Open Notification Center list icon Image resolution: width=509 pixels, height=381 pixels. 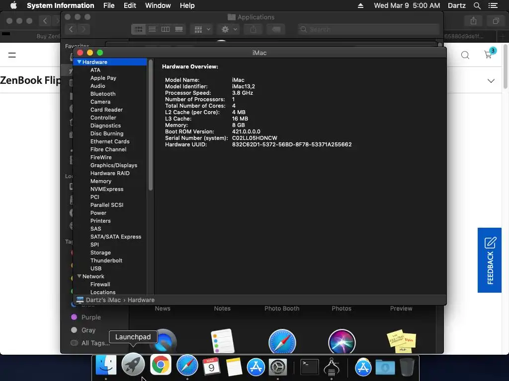point(493,5)
